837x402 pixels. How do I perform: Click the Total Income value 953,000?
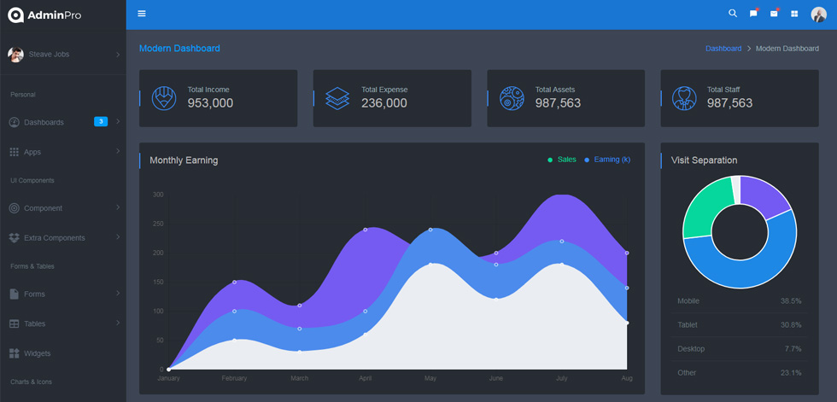[210, 103]
